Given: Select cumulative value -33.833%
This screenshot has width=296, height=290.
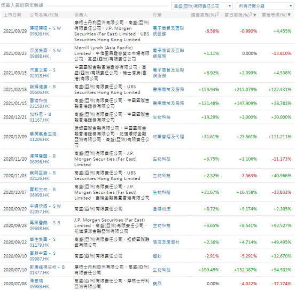Looking at the screenshot, I should 282,192.
